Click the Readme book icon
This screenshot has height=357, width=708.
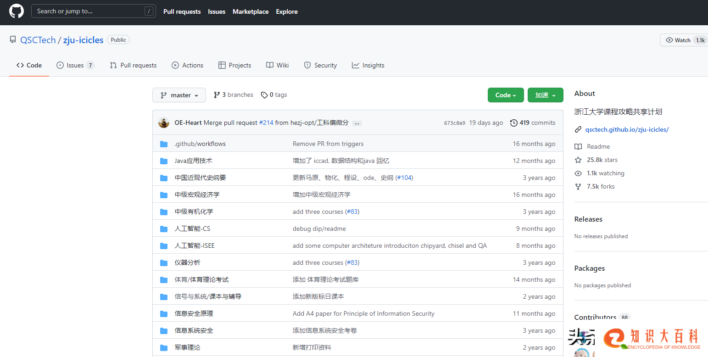(x=578, y=147)
